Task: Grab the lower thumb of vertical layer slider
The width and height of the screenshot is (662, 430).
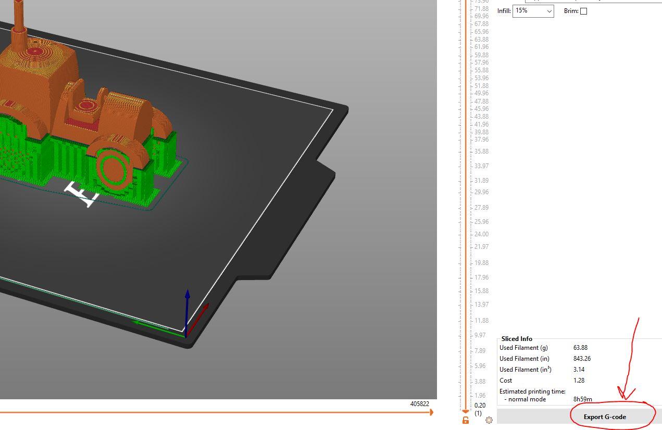Action: click(x=466, y=412)
